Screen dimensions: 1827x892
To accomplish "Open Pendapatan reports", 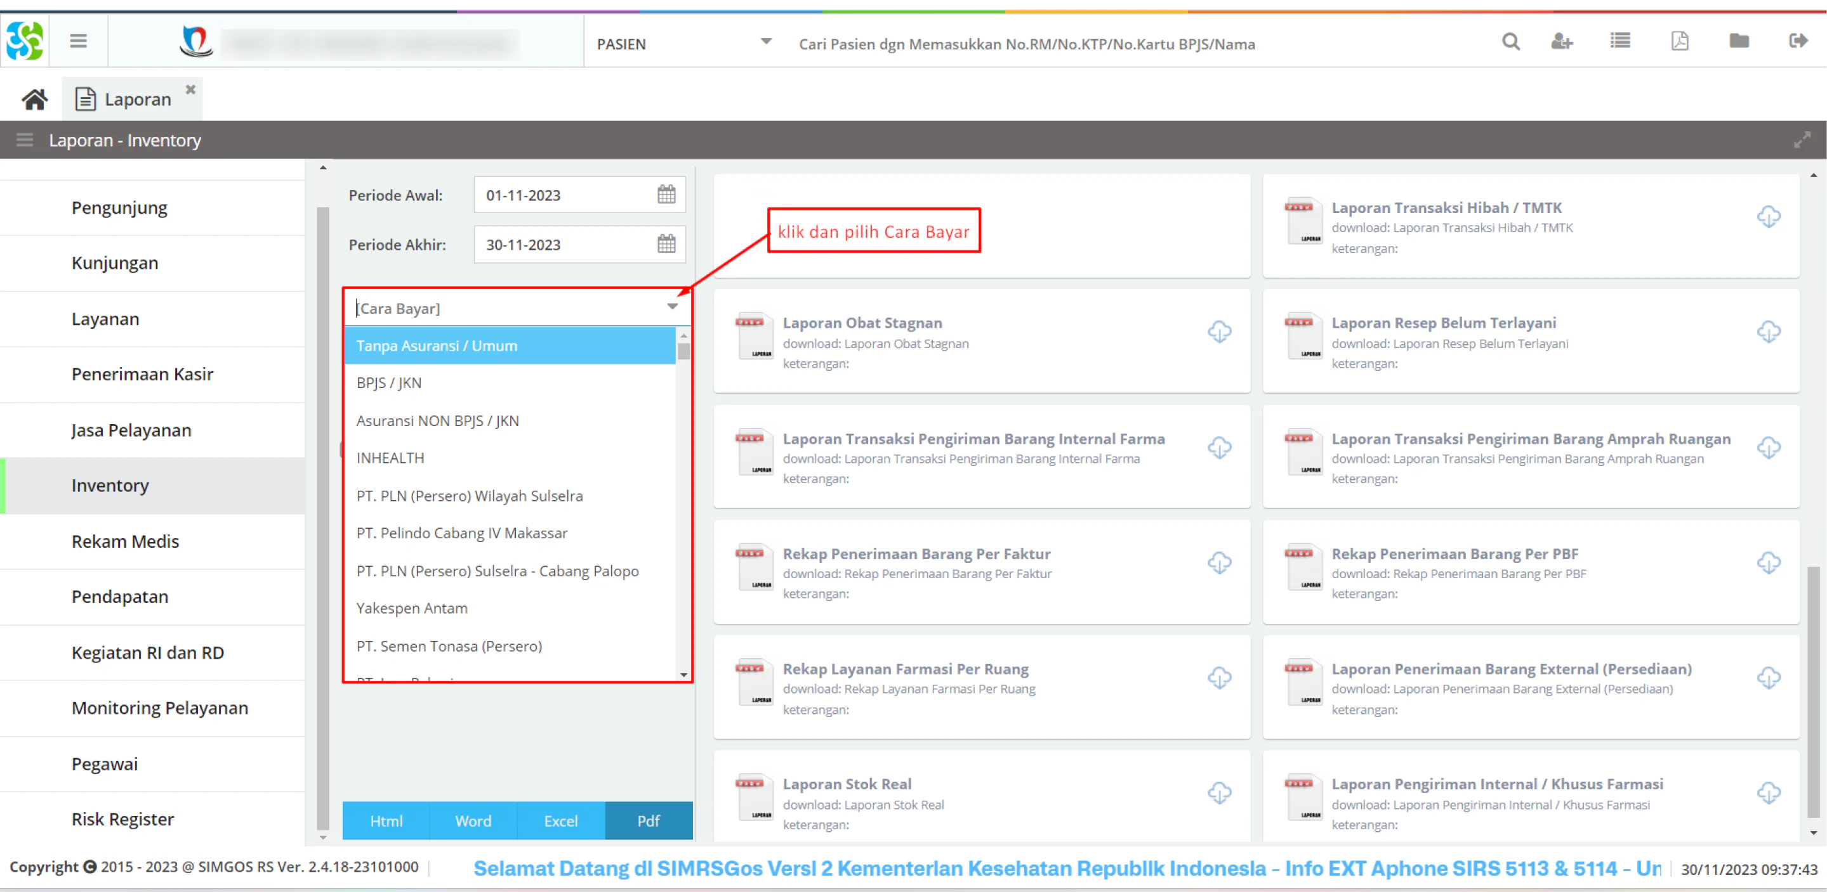I will pos(152,597).
